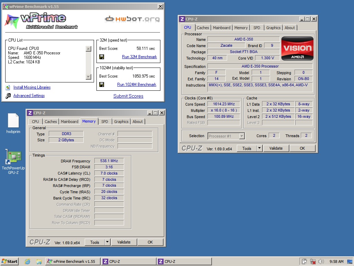Click the Multiplier x 16.0 field
This screenshot has height=266, width=354.
[224, 110]
